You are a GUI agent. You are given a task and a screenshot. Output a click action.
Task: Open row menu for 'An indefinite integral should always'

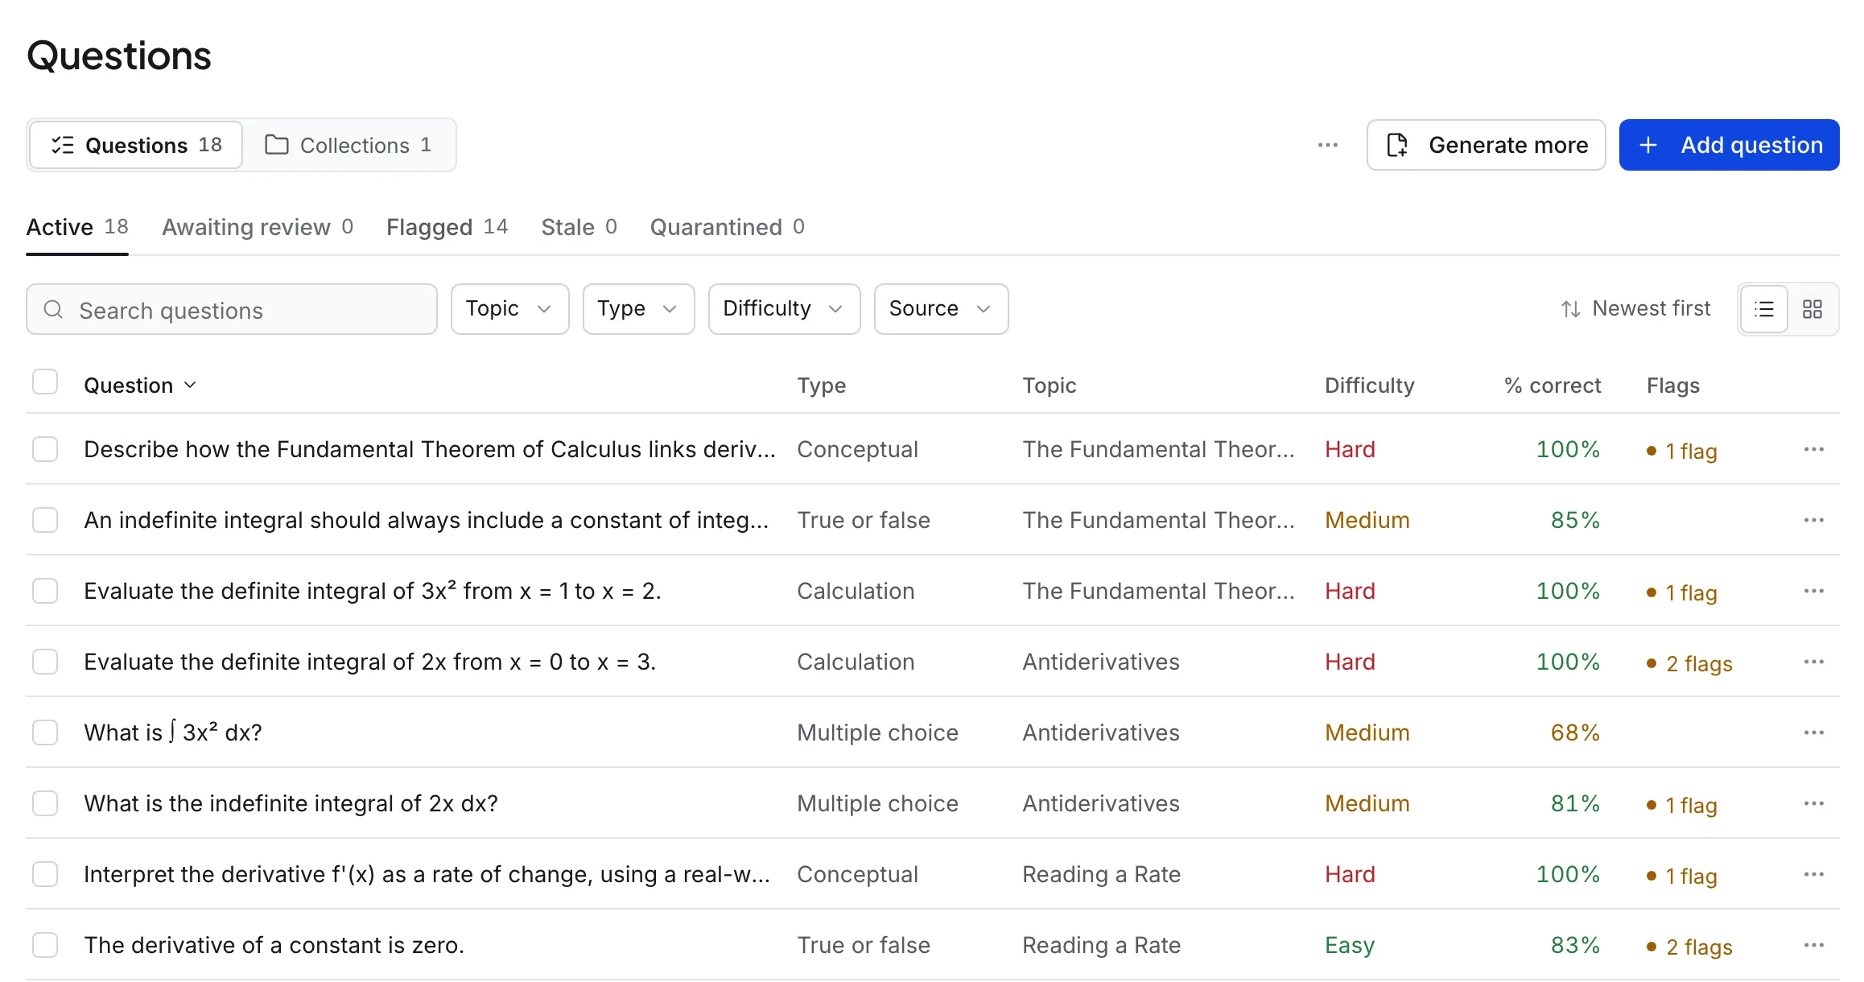[x=1814, y=520]
